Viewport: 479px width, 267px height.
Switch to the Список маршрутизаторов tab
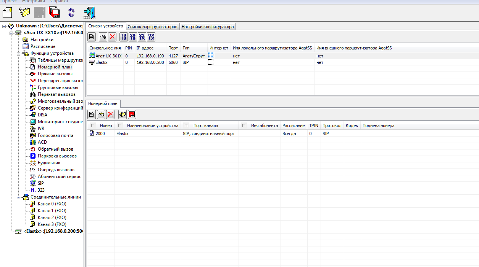(x=152, y=27)
